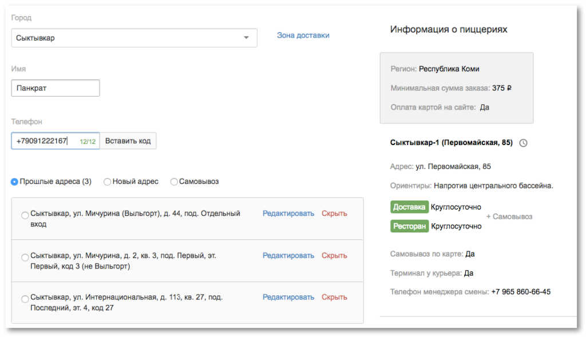Hide the Мичурина (Выльгорт) address
Viewport: 586px width, 337px height.
tap(334, 214)
